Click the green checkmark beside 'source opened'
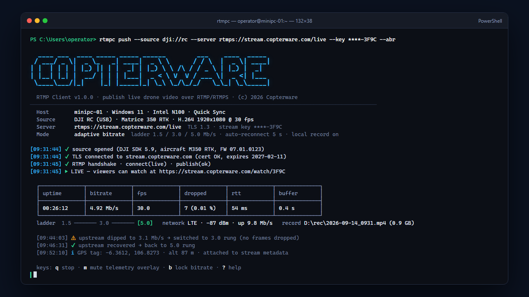Image resolution: width=529 pixels, height=297 pixels. tap(67, 149)
